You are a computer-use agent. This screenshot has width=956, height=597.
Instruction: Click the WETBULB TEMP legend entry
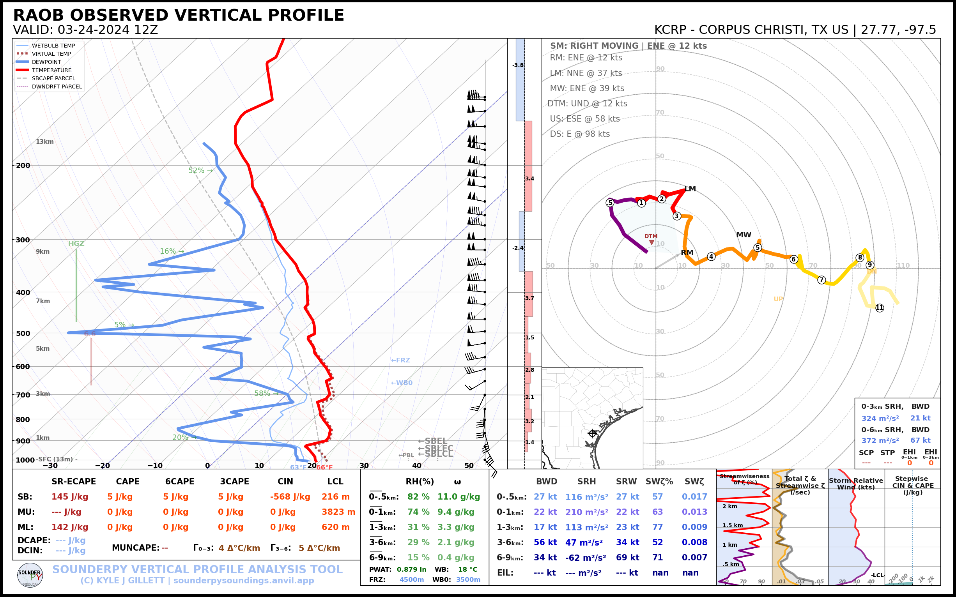click(x=53, y=46)
